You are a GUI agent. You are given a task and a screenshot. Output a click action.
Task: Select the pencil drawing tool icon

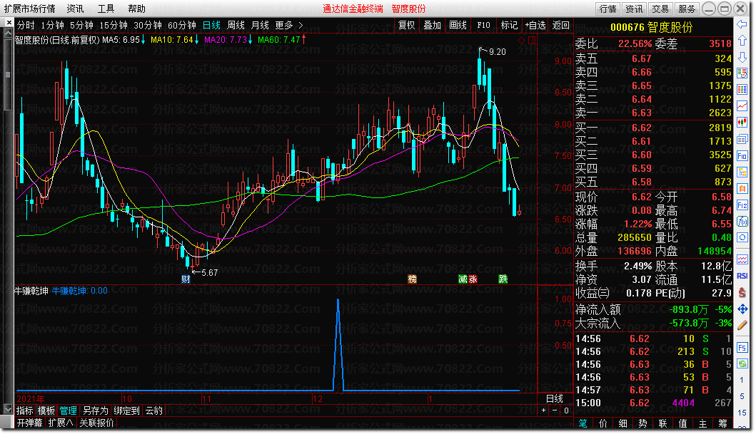(x=742, y=325)
